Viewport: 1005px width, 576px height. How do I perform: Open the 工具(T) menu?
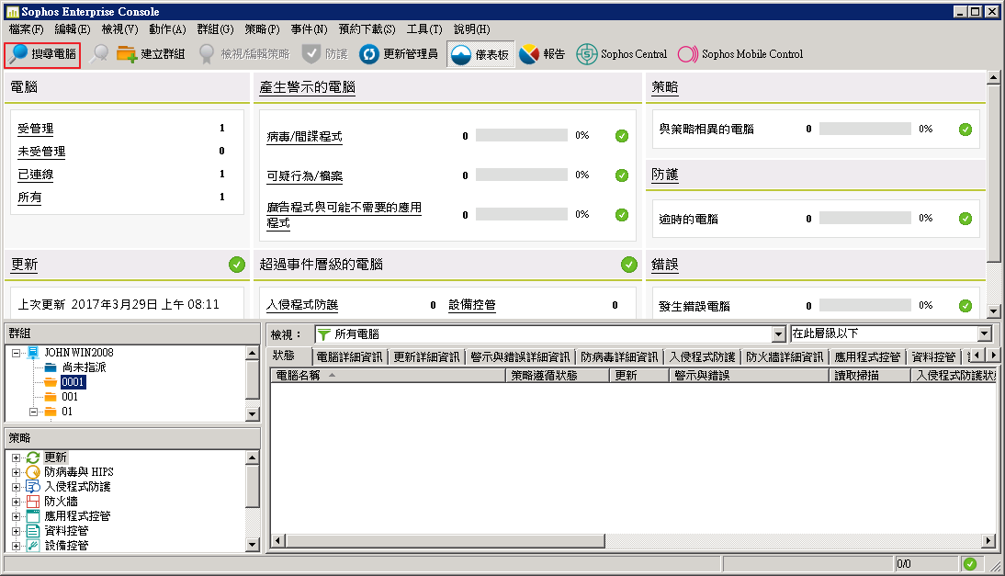(424, 29)
